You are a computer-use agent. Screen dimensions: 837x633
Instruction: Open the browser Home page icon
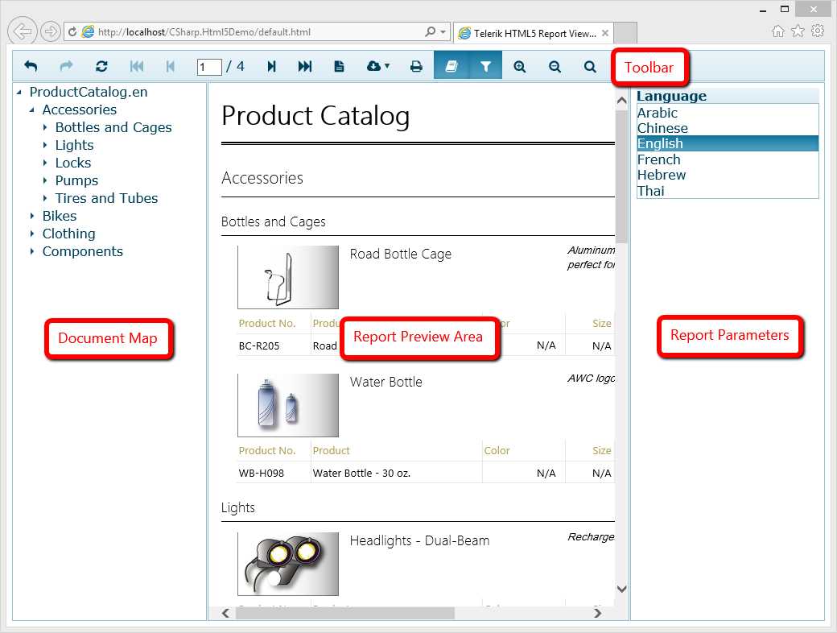[x=778, y=31]
